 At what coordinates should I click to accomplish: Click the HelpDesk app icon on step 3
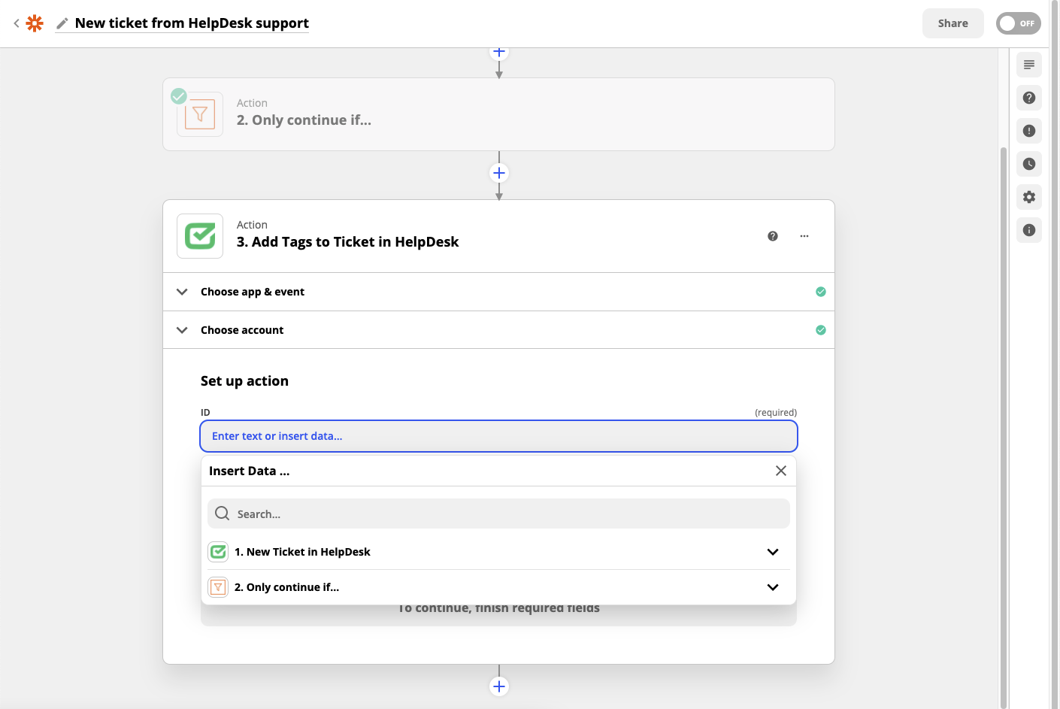(200, 236)
